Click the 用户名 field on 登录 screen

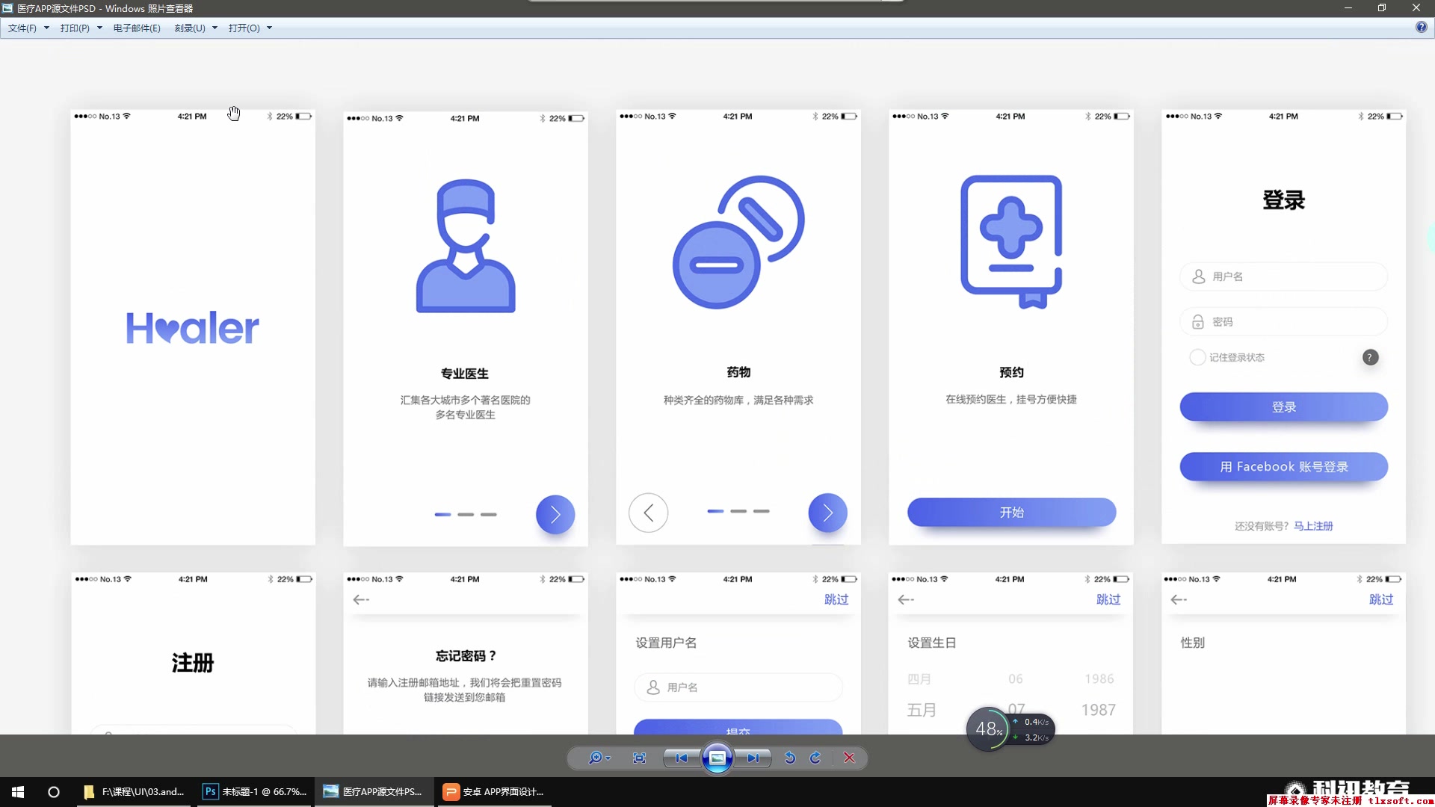[x=1283, y=276]
